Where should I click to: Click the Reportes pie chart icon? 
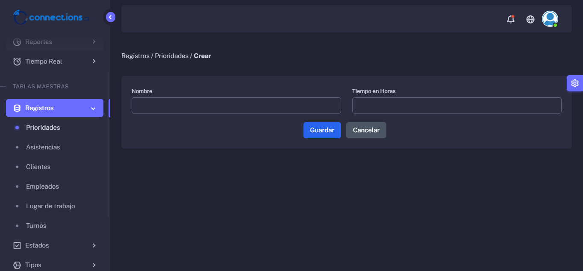[x=17, y=42]
